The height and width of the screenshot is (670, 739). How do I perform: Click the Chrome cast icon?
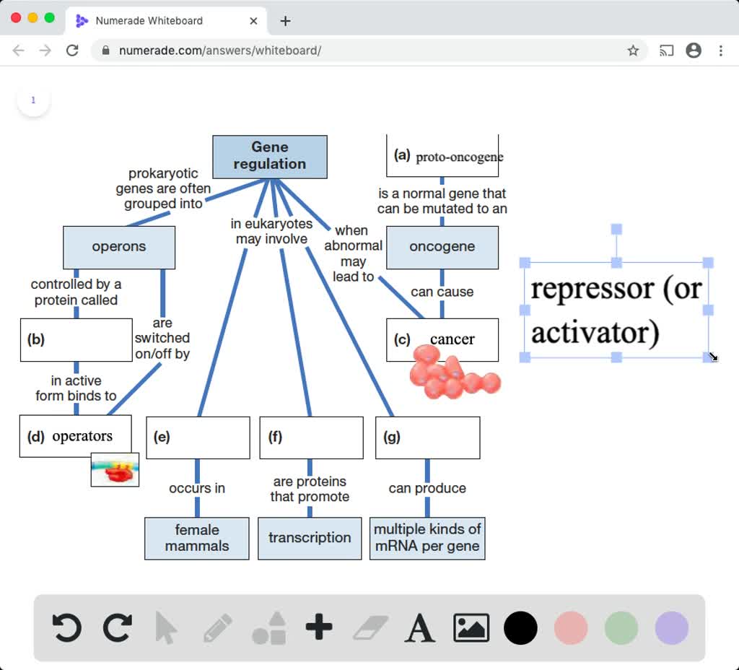point(665,51)
